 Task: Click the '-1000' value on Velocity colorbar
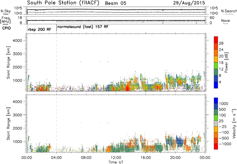(x=225, y=144)
